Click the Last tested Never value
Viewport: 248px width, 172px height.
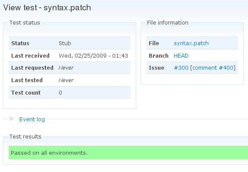(x=66, y=80)
